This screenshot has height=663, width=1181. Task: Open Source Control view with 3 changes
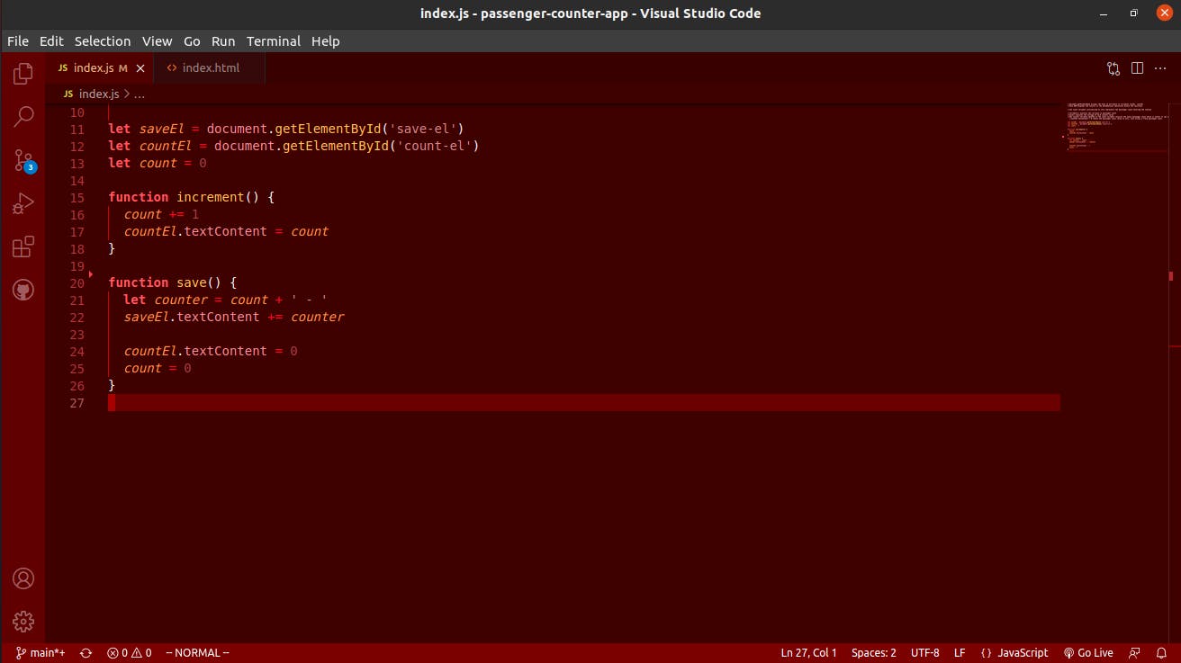[23, 161]
